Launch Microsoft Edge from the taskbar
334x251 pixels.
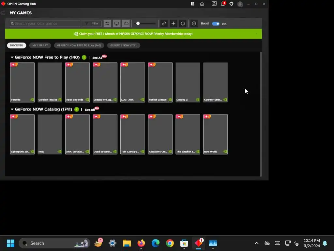coord(156,243)
